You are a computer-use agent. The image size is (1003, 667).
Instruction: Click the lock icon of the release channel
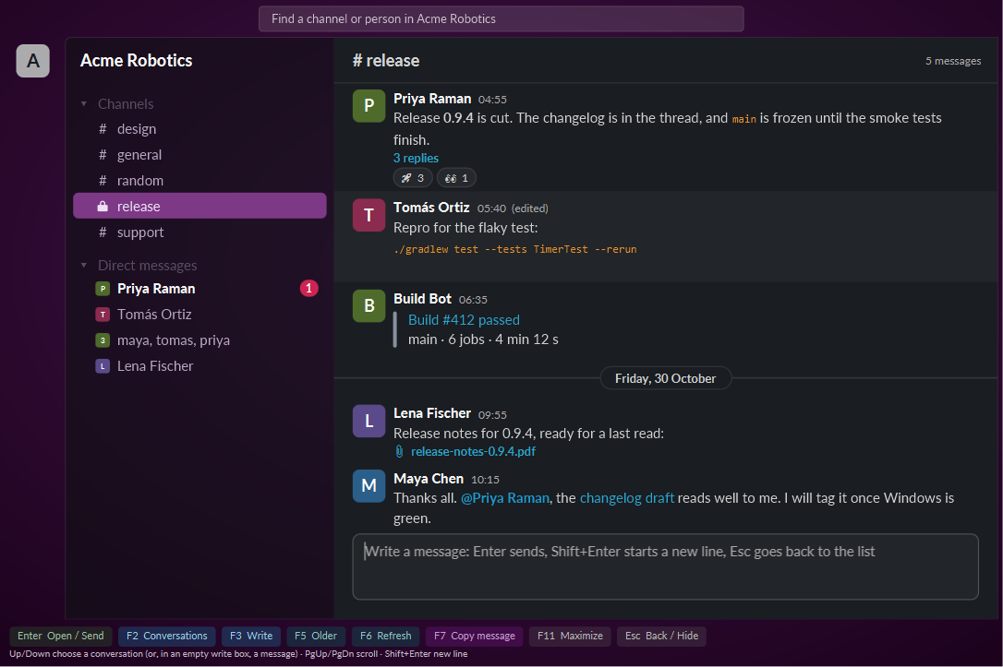coord(103,207)
